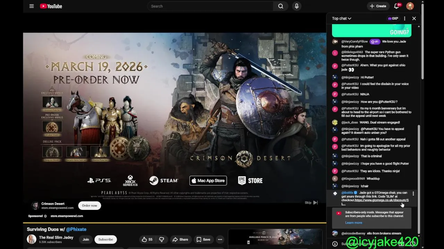This screenshot has width=444, height=249.
Task: Click the @Kingwood6969 avatar
Action: tap(335, 179)
